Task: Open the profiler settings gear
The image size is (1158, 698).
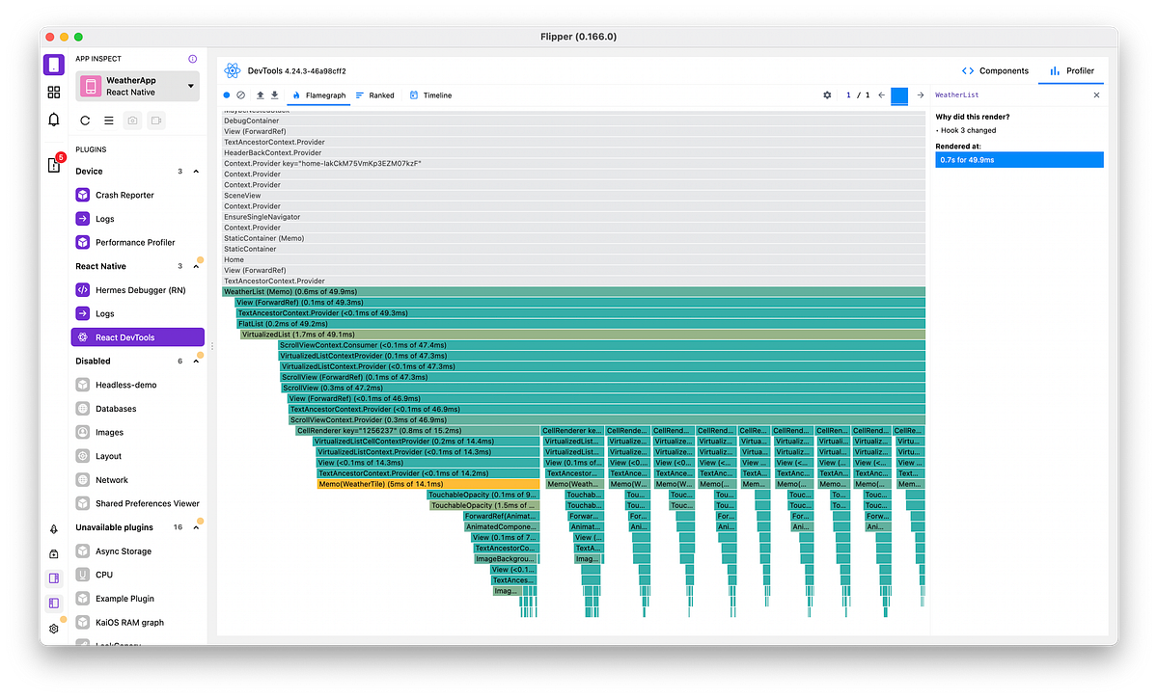Action: 827,94
